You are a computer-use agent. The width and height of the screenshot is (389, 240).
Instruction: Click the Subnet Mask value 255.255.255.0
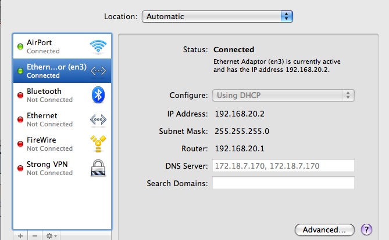[x=242, y=131]
